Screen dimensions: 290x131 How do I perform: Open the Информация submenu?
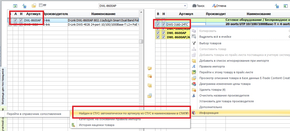point(240,113)
